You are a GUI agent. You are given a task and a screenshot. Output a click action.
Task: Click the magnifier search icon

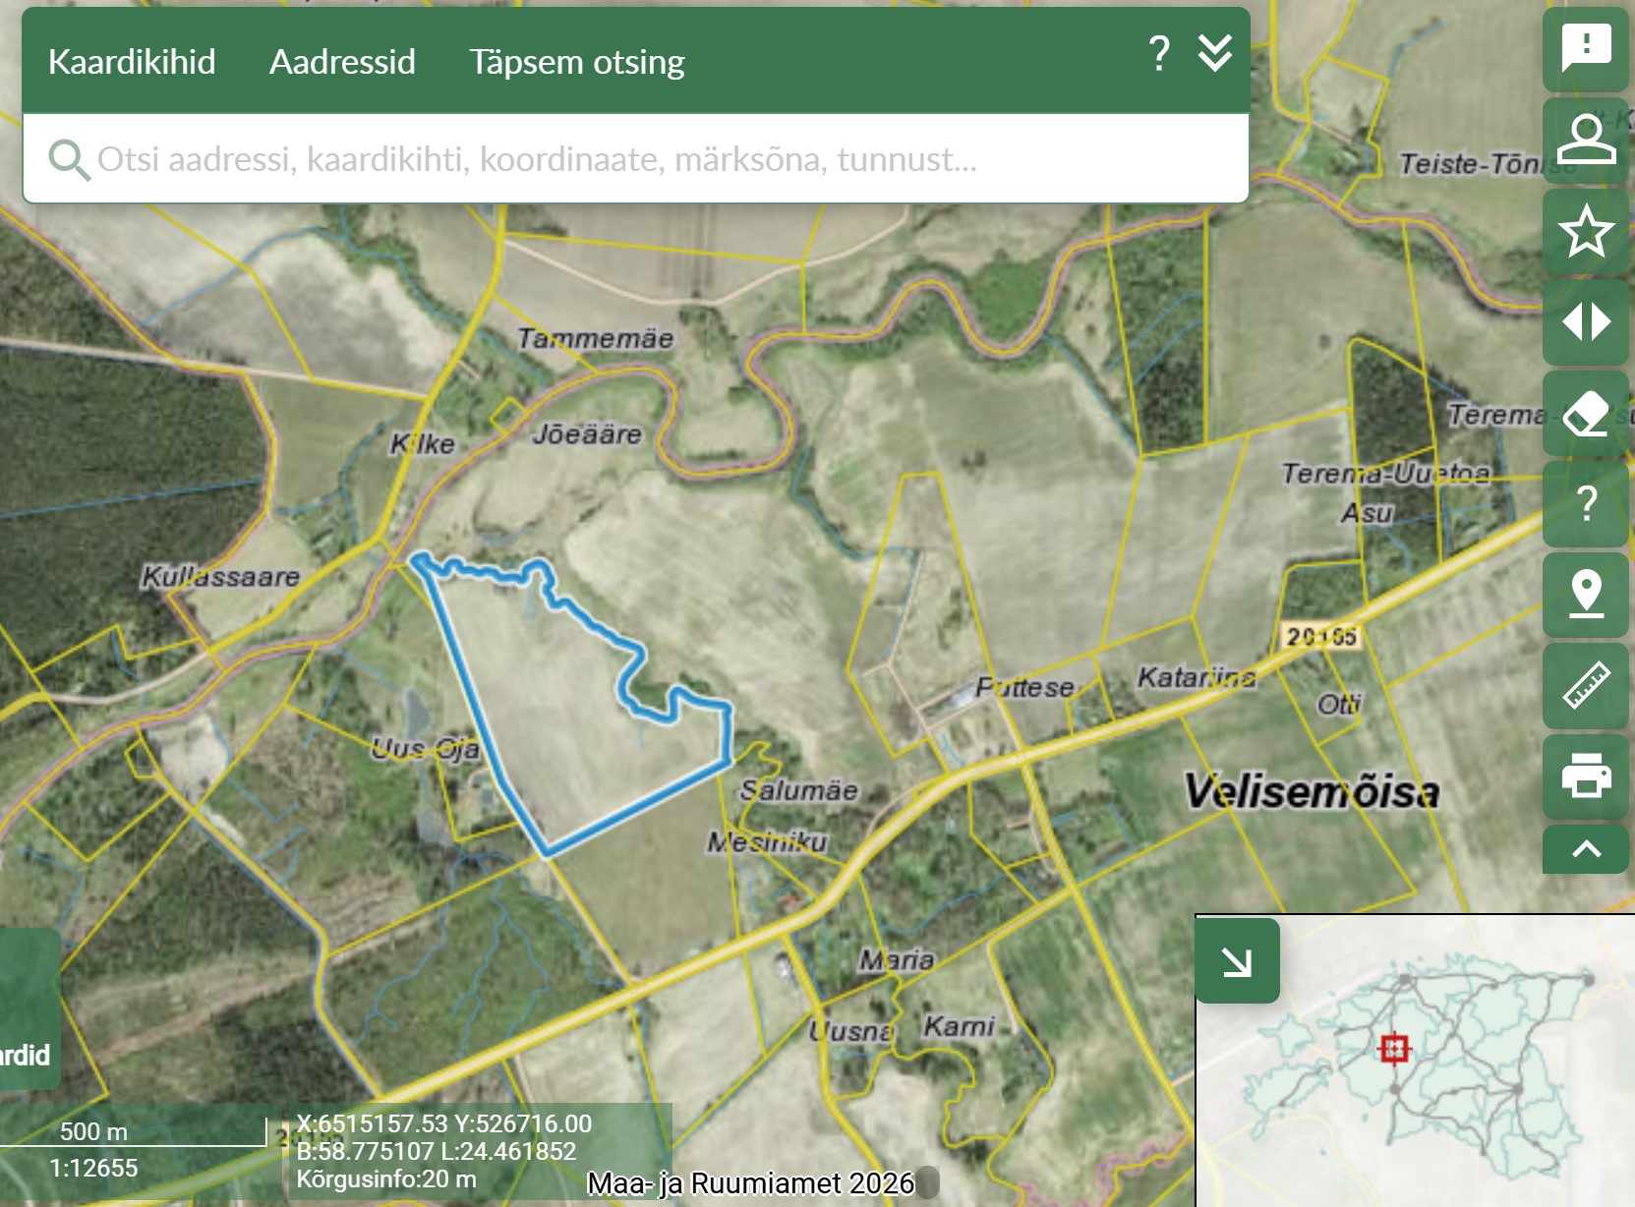69,159
